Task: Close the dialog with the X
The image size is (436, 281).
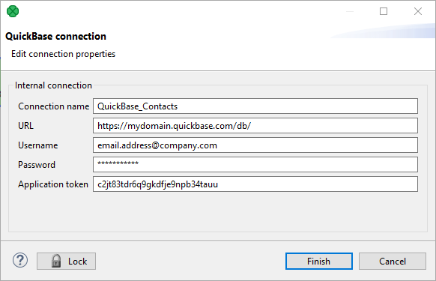Action: tap(418, 11)
